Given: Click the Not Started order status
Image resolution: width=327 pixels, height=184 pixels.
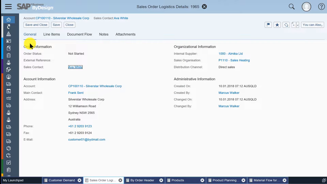Looking at the screenshot, I should click(76, 54).
